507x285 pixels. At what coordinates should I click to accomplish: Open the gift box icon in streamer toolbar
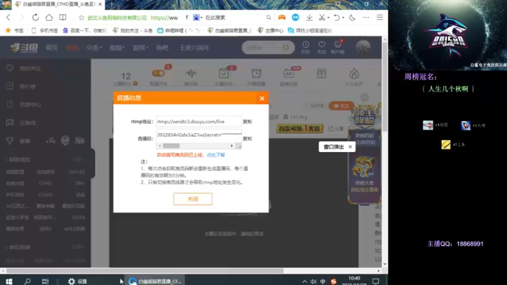[321, 73]
